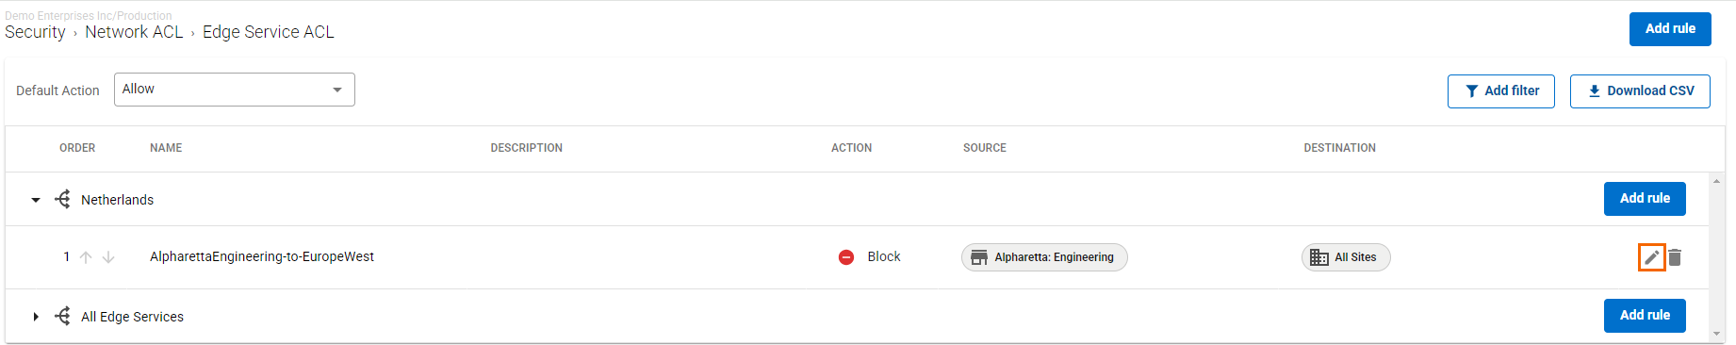Collapse the Netherlands group
The image size is (1736, 345).
[36, 200]
